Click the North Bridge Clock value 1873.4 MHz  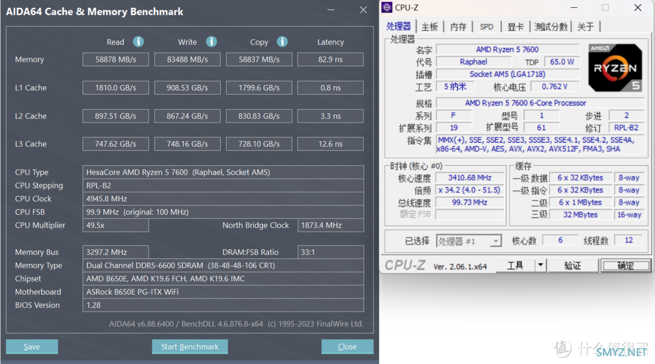[331, 225]
